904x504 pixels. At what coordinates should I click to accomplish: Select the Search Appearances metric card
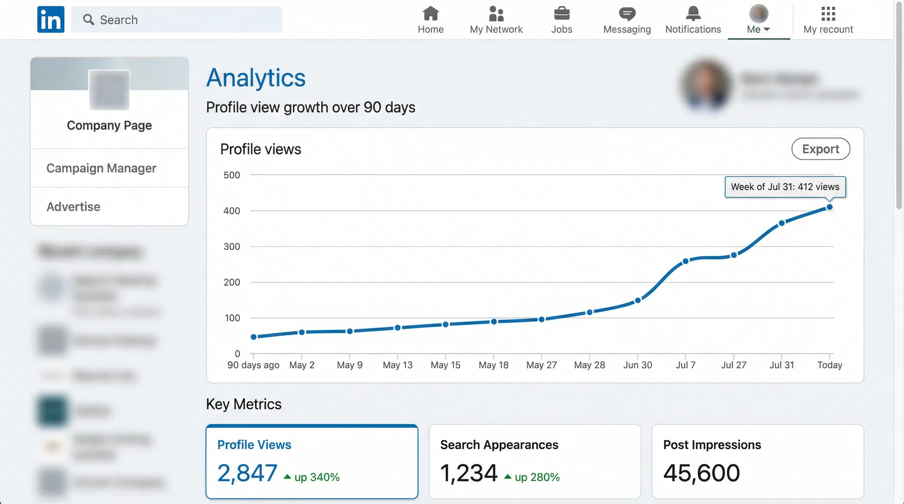tap(534, 462)
